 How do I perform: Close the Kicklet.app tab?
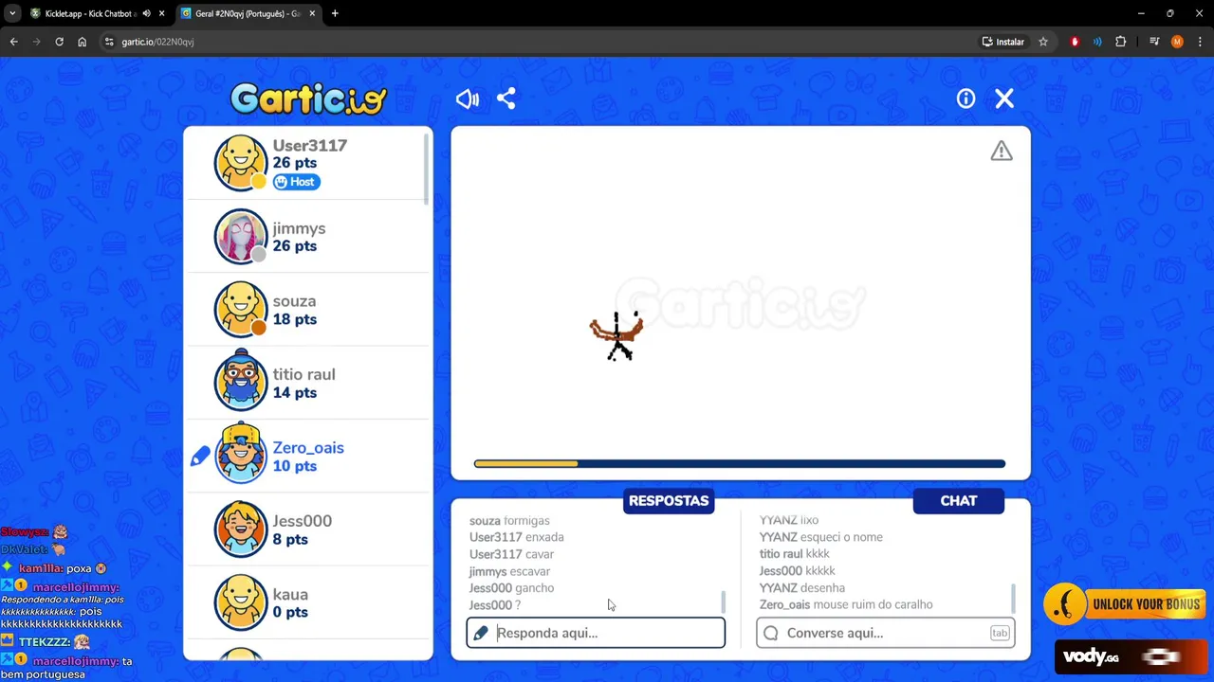[161, 13]
